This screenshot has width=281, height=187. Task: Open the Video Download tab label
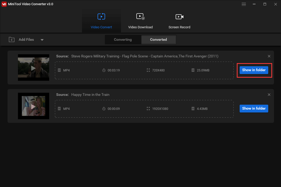(x=140, y=27)
